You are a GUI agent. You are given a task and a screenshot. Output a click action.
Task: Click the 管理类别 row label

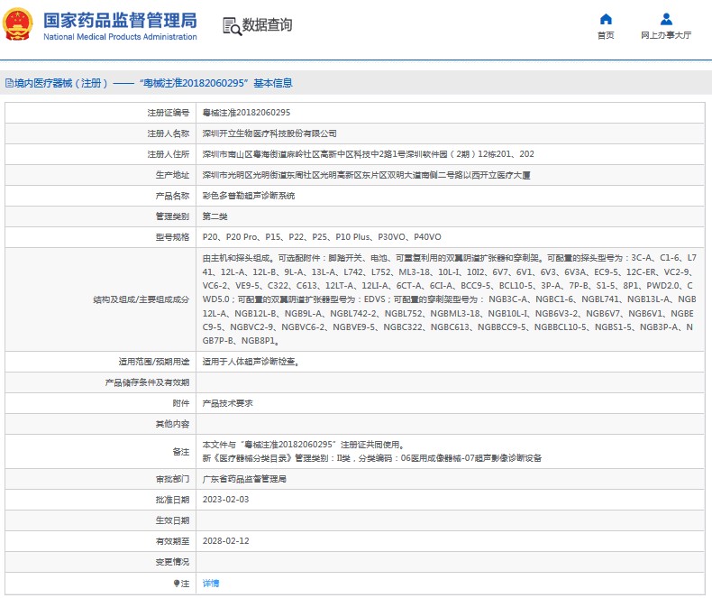tap(172, 216)
